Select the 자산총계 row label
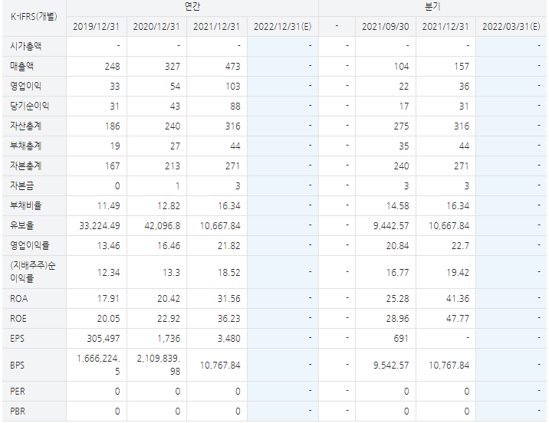The height and width of the screenshot is (423, 549). [26, 126]
